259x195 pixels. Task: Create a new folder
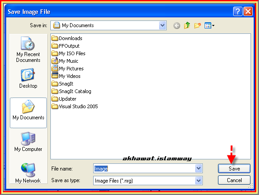[x=197, y=25]
